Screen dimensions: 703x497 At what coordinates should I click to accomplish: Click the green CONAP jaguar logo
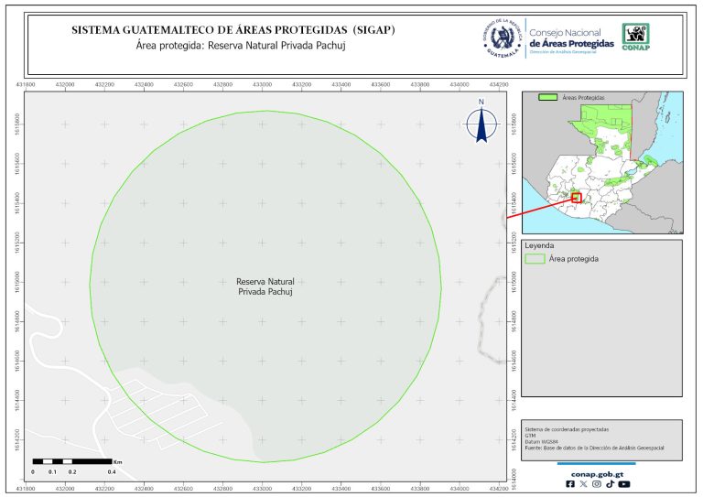coord(637,37)
